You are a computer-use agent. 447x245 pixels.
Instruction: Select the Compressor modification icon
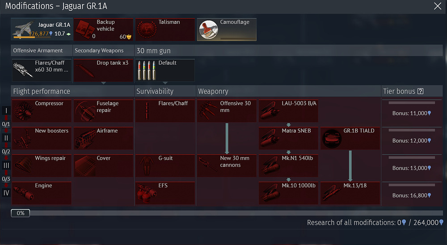click(23, 111)
